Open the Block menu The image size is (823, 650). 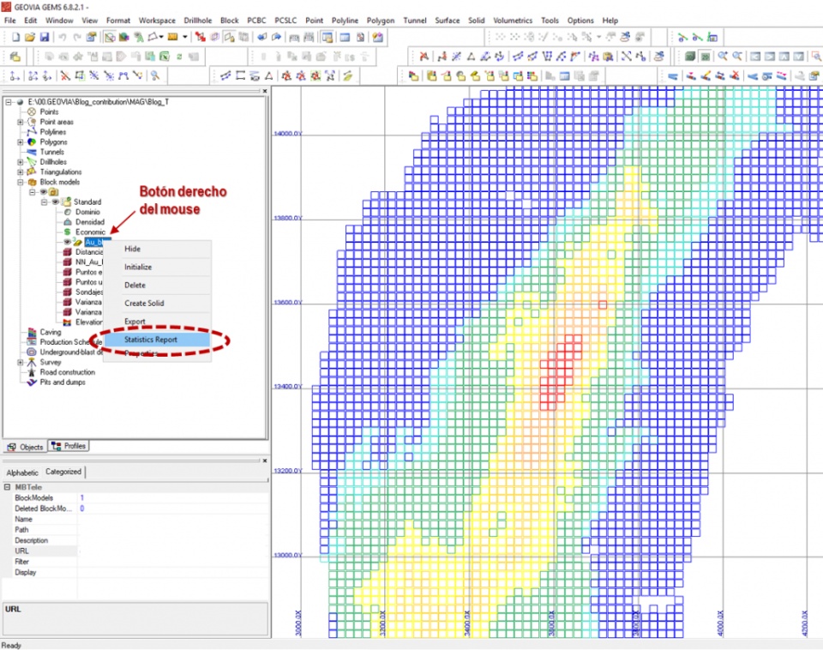[230, 21]
